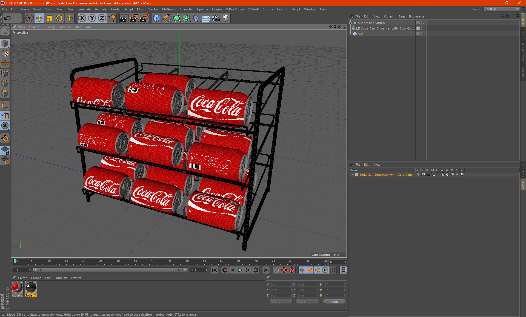Click the Undo arrow icon
Viewport: 526px width, 317px height.
pyautogui.click(x=7, y=18)
